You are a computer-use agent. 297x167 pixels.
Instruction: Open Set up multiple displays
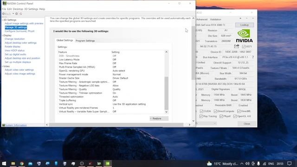tap(18, 62)
